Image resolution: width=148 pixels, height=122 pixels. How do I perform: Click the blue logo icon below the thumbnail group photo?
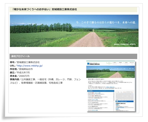[117, 101]
